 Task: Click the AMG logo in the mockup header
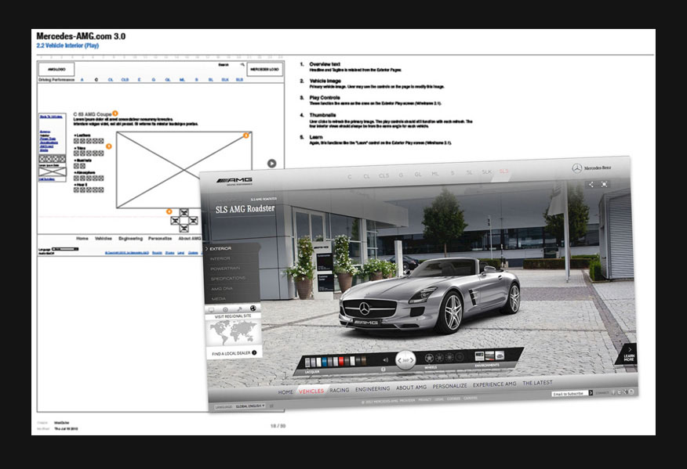pos(234,181)
